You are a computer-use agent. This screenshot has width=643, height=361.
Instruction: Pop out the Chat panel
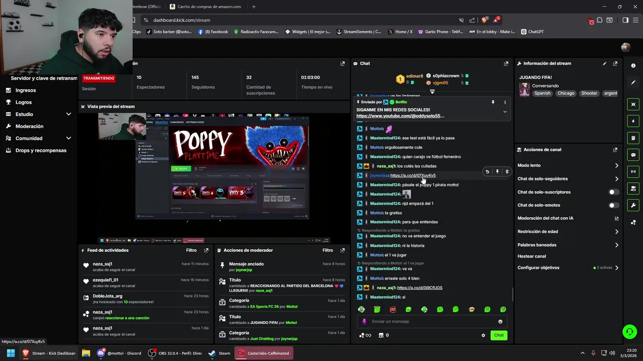tap(506, 64)
